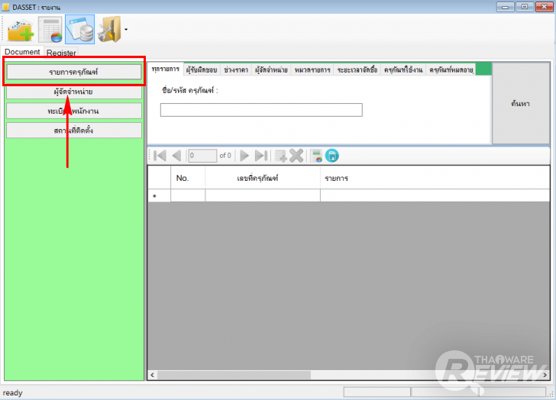Click the ค้นหา search button
This screenshot has width=556, height=400.
pyautogui.click(x=521, y=104)
